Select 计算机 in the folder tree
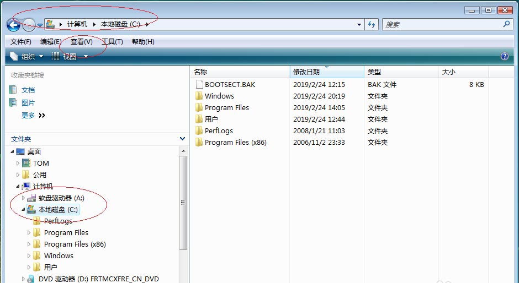Viewport: 519px width, 283px height. 43,186
